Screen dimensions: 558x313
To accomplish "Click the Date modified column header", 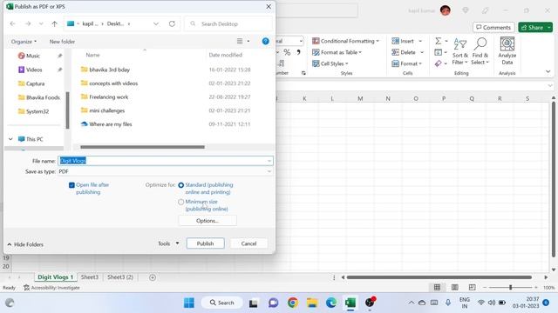I will [225, 55].
